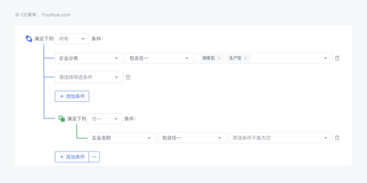
Task: Remove the 生产型 tag
Action: click(x=245, y=58)
